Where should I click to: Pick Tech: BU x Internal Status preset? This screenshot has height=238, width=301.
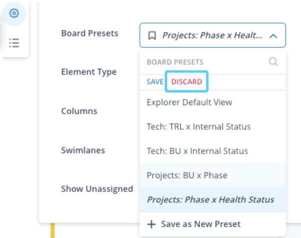coord(197,151)
